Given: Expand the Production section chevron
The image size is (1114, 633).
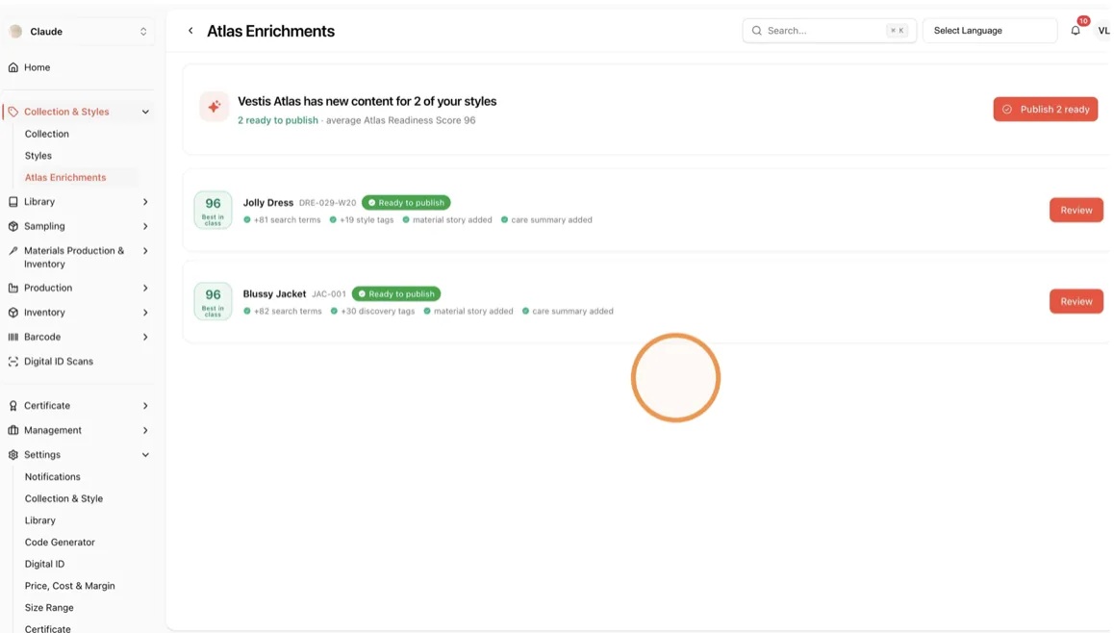Looking at the screenshot, I should tap(145, 288).
